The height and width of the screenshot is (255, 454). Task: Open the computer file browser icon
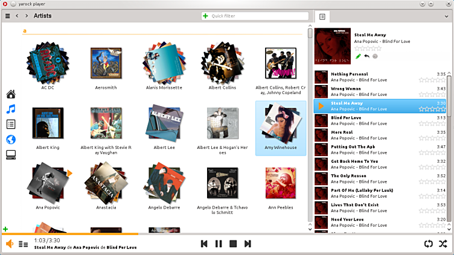pyautogui.click(x=10, y=155)
